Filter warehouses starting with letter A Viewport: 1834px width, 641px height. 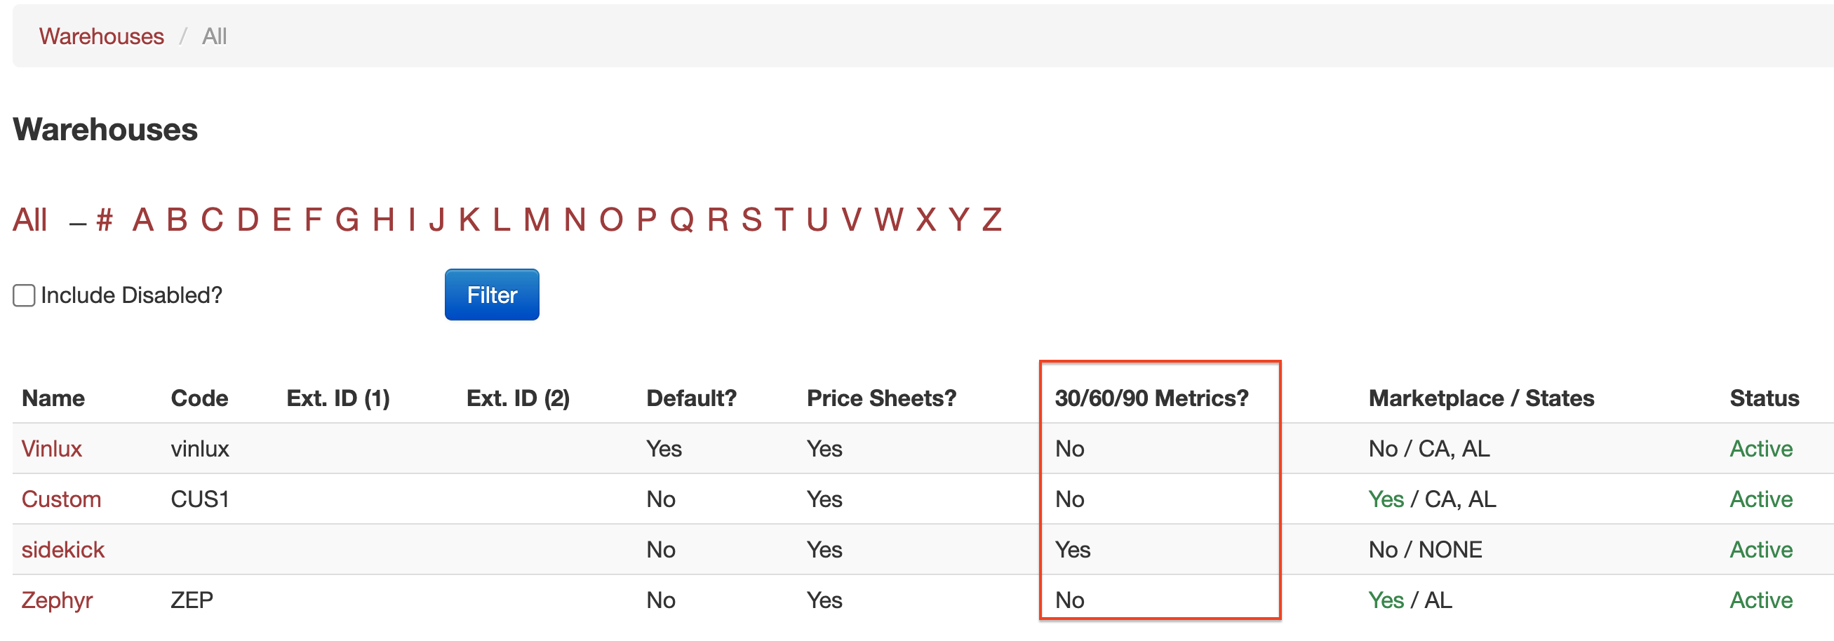(143, 219)
